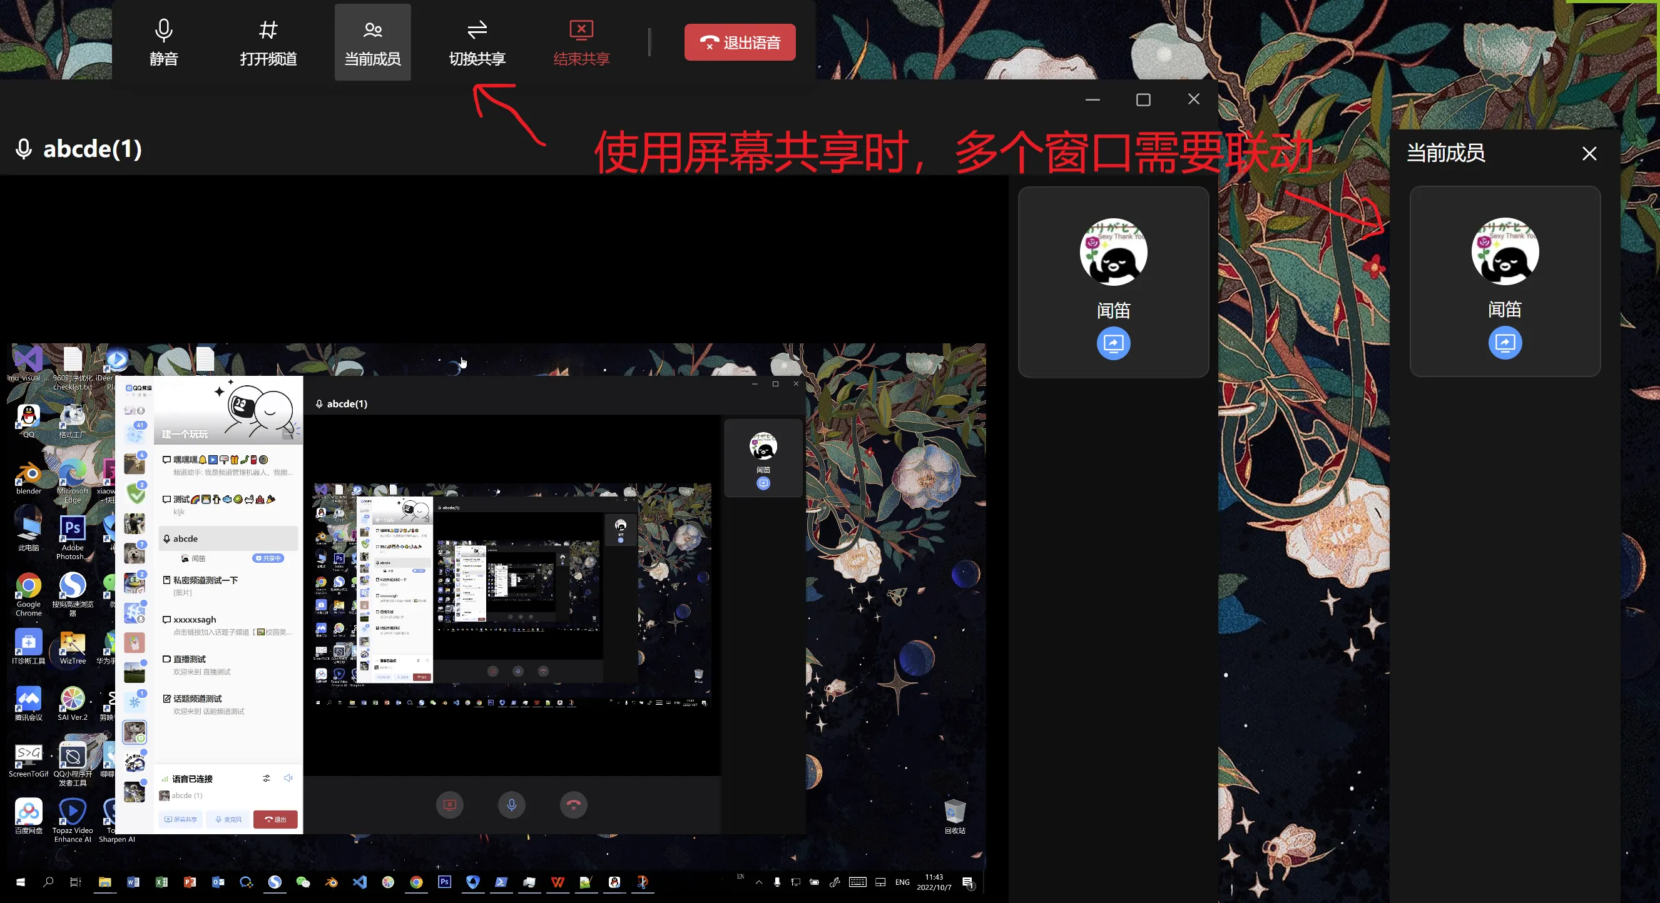The image size is (1660, 903).
Task: Close the 当前成员 panel
Action: point(1589,153)
